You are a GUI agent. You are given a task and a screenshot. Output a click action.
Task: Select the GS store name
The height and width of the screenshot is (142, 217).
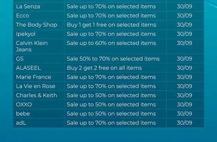coord(20,59)
